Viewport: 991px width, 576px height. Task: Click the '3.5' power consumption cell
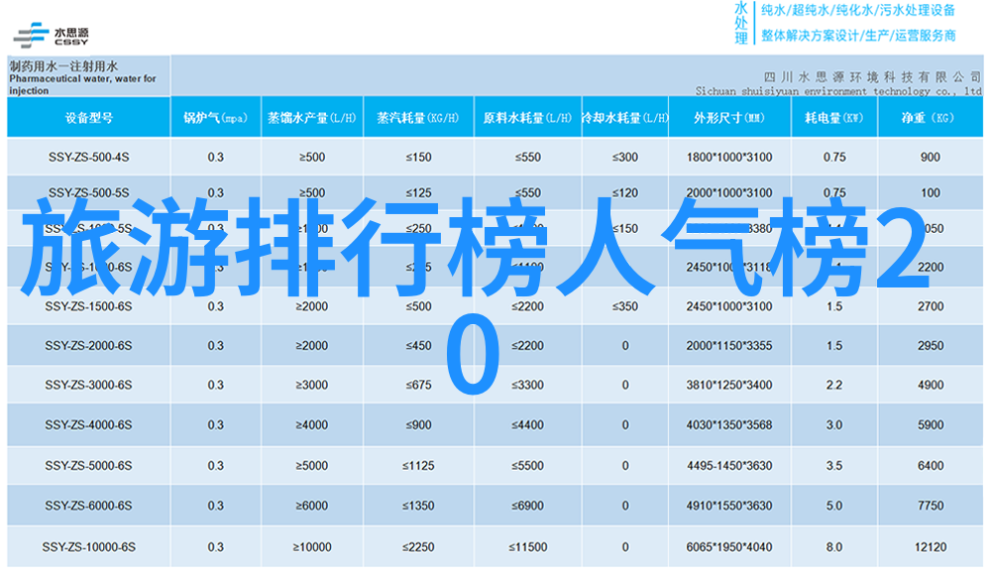click(834, 465)
